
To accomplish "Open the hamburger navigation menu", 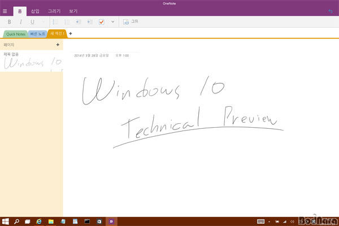I will pyautogui.click(x=5, y=11).
